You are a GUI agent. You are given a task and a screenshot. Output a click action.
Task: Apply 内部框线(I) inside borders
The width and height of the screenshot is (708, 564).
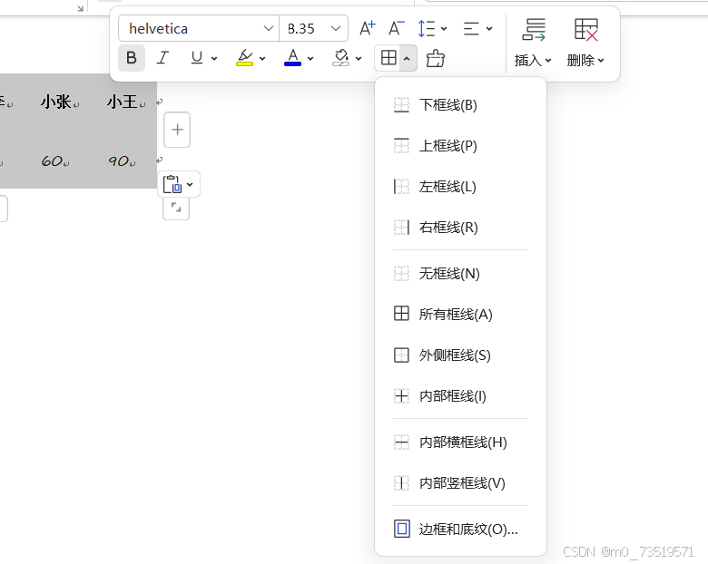tap(460, 395)
